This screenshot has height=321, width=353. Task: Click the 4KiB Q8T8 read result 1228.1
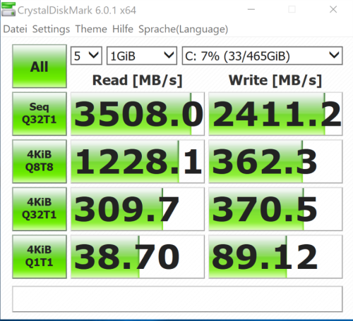(138, 161)
